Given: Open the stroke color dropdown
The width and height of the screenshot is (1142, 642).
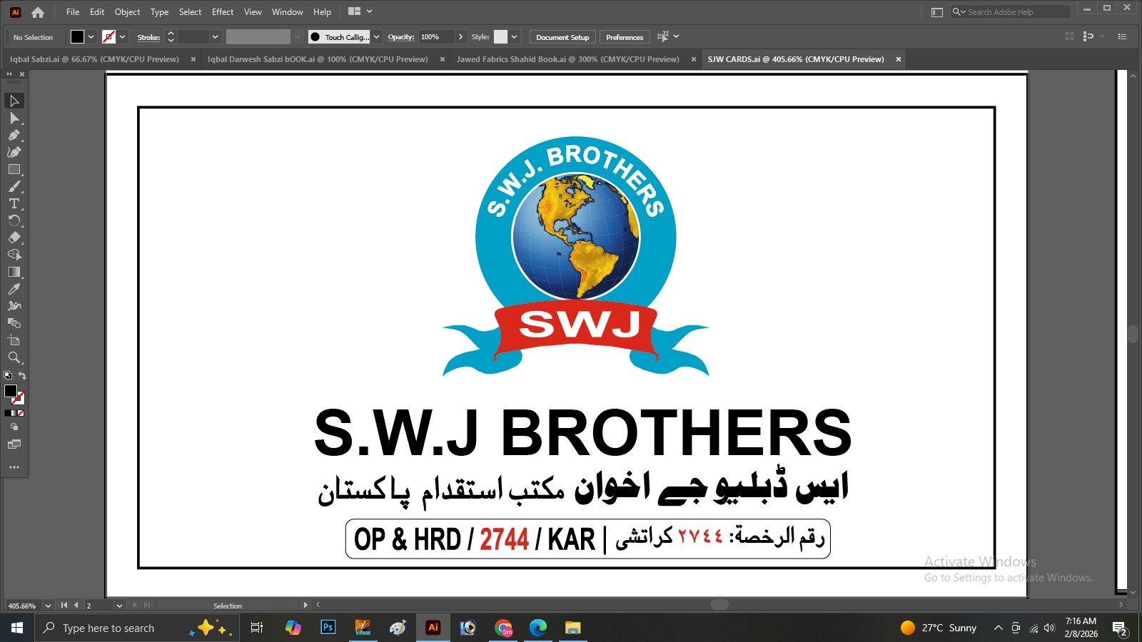Looking at the screenshot, I should coord(123,37).
